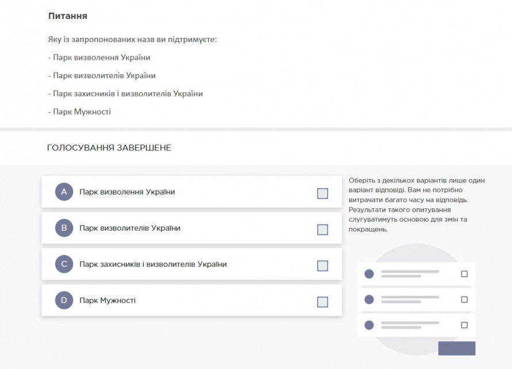Tick the Парк Мужності checkbox

[x=322, y=302]
